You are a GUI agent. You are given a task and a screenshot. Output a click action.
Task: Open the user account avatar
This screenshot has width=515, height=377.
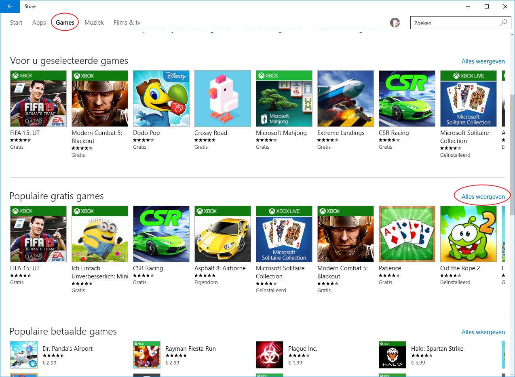coord(395,23)
